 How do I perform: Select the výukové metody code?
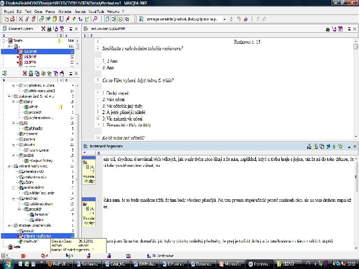point(35,177)
